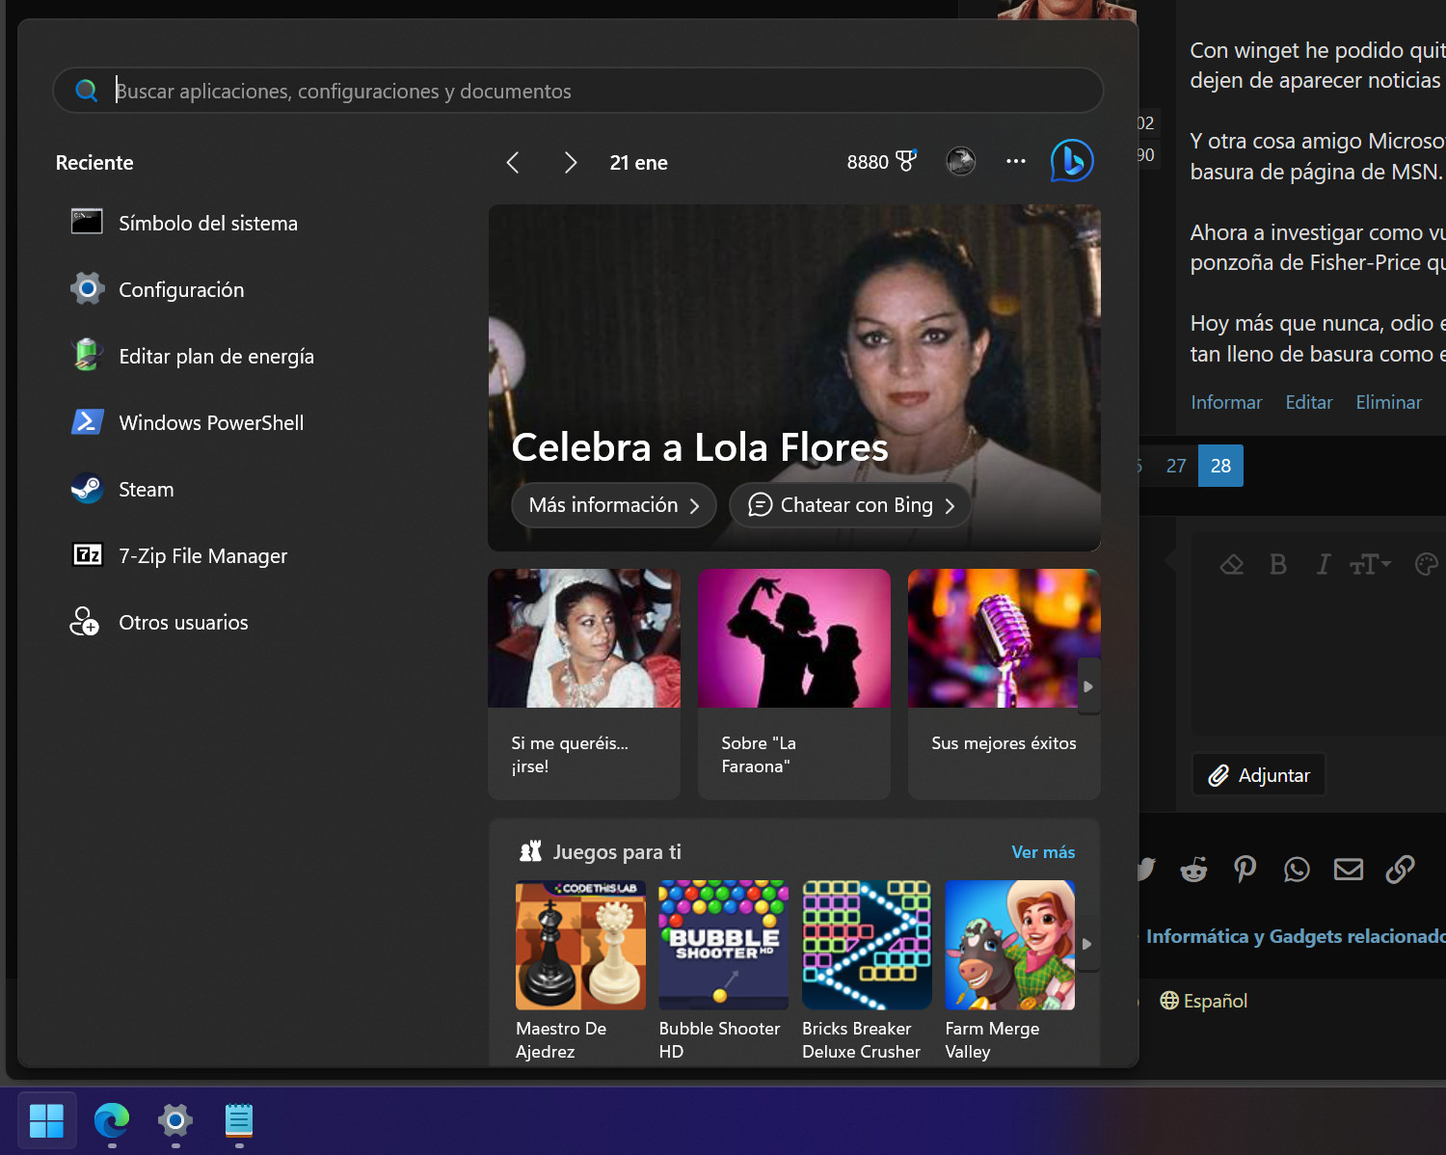Copy post link icon
This screenshot has height=1155, width=1446.
tap(1400, 870)
